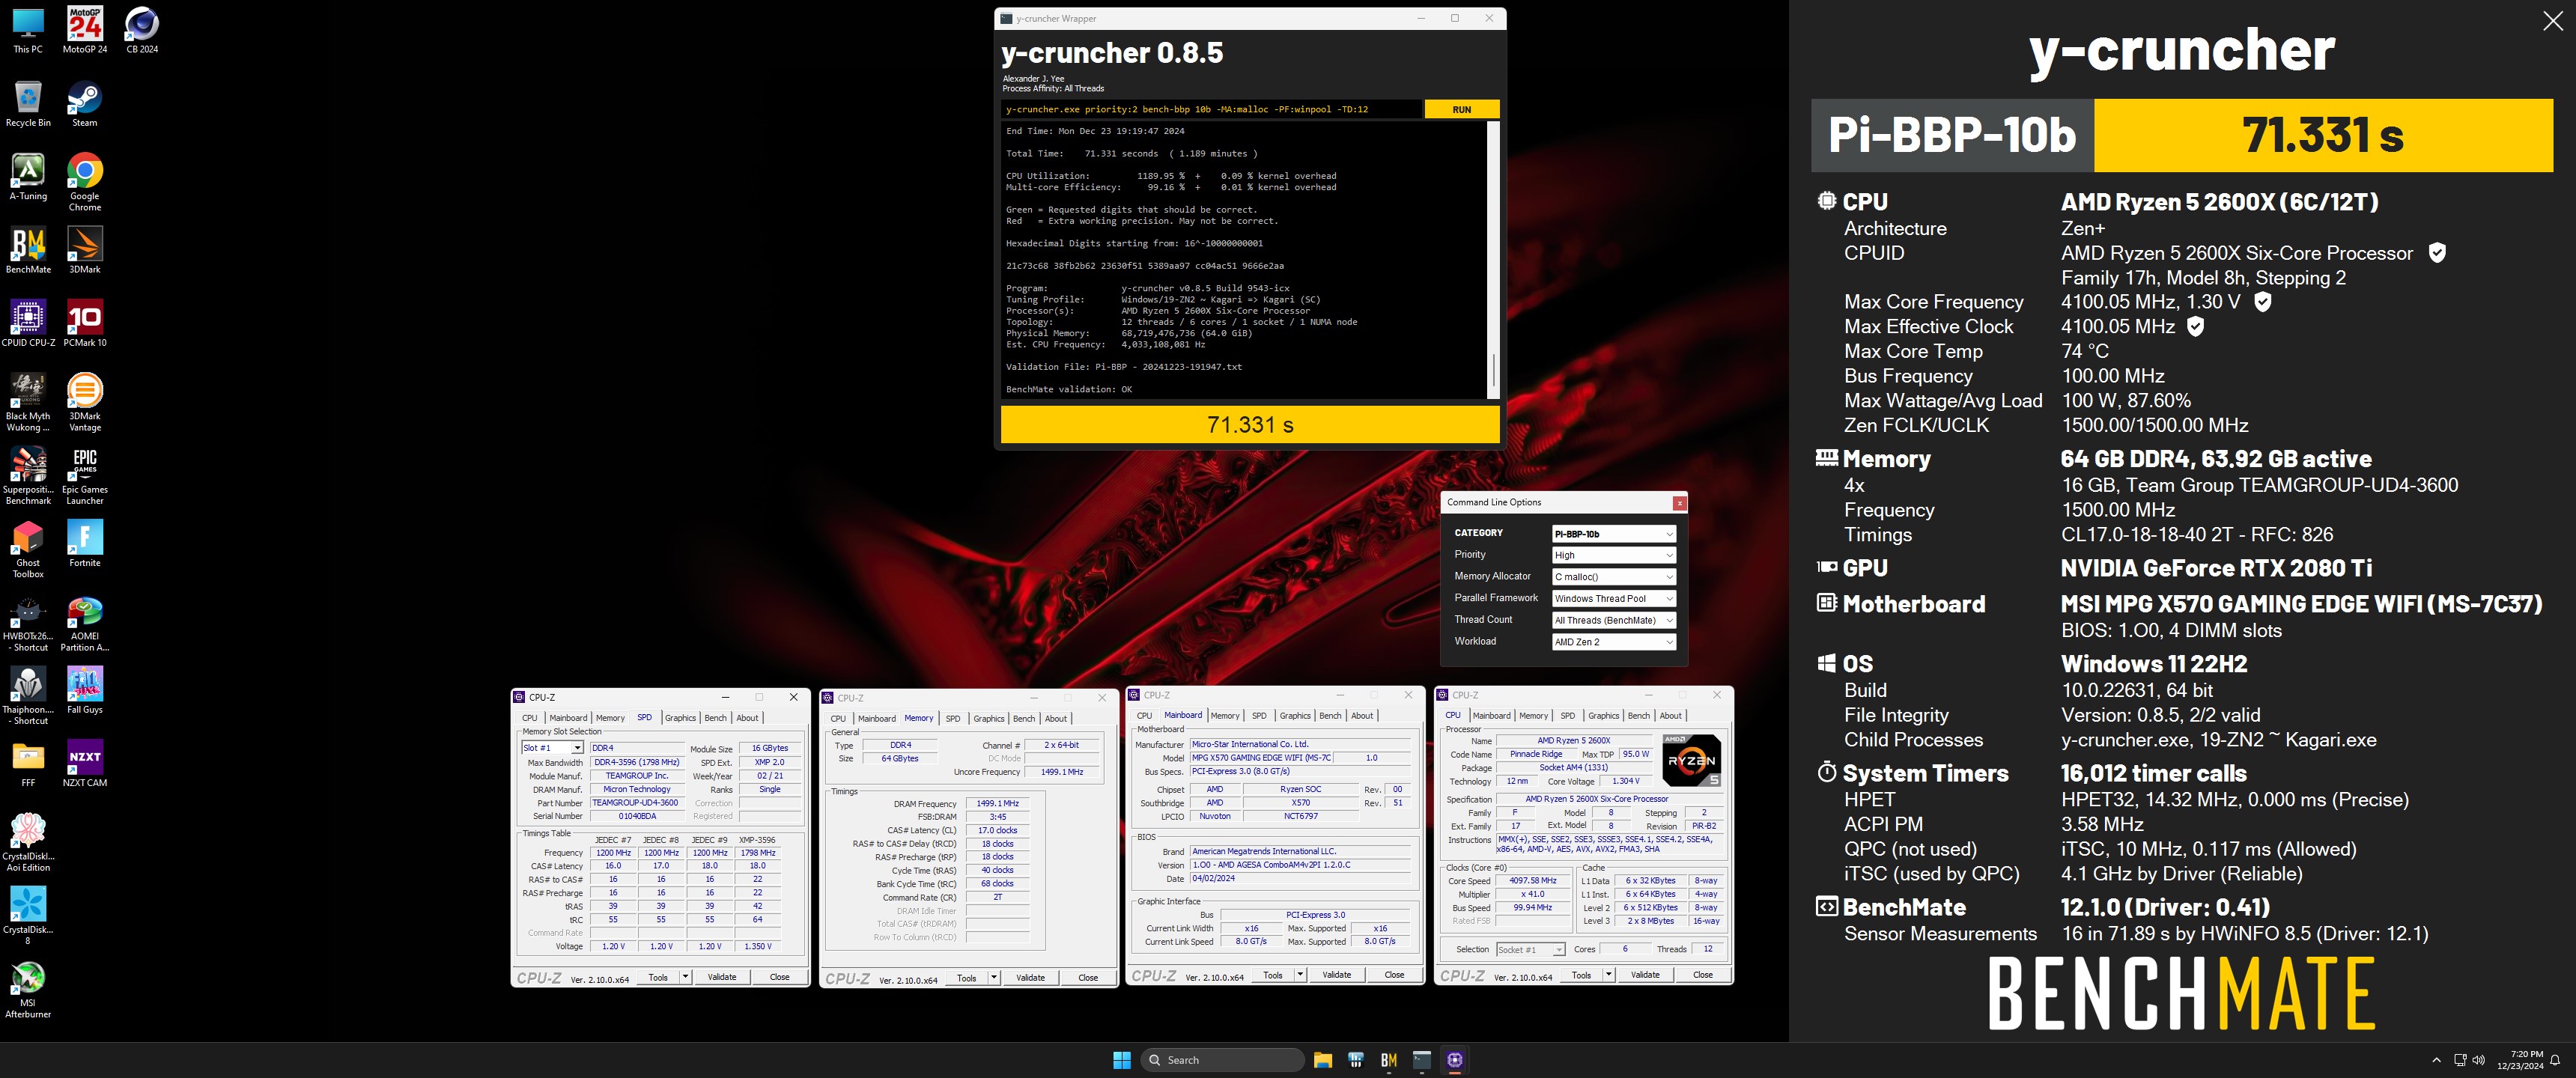Expand the Tools dropdown arrow in the CPU-Z SPD window

point(686,977)
